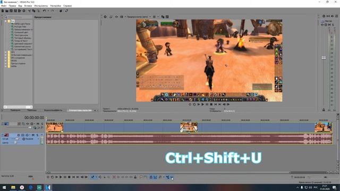Image resolution: width=340 pixels, height=191 pixels.
Task: Click the timeline horizontal scrollbar
Action: [170, 172]
